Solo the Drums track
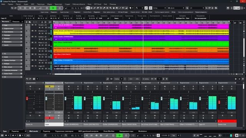Screen dimensions: 246x138 pyautogui.click(x=36, y=31)
